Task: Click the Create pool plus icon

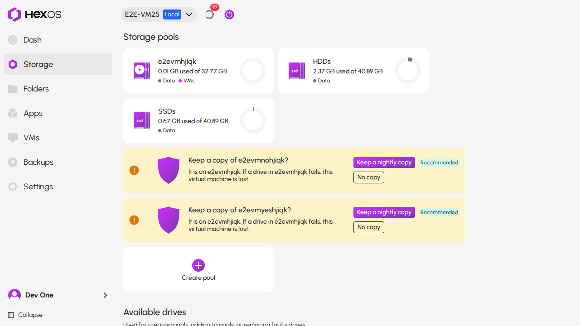Action: [198, 265]
